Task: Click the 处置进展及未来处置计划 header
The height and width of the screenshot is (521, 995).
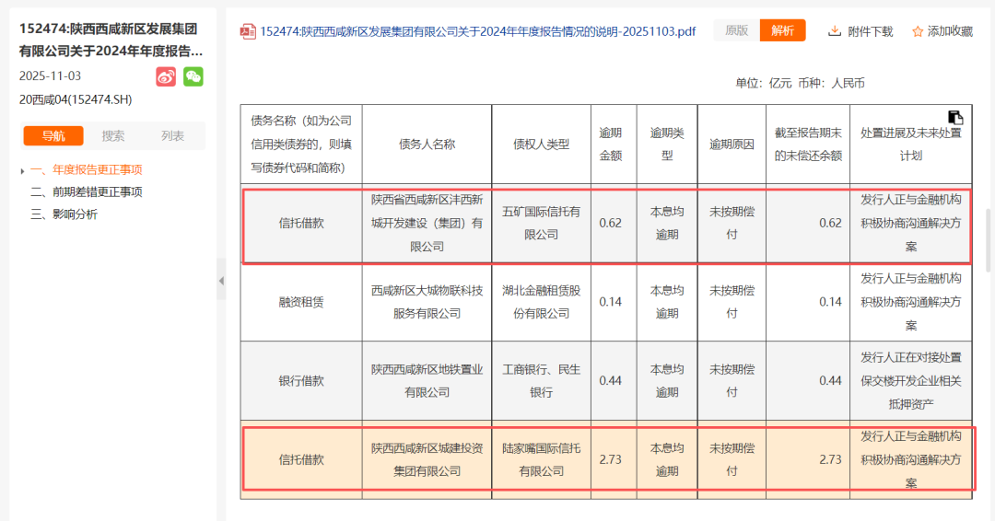Action: tap(910, 145)
